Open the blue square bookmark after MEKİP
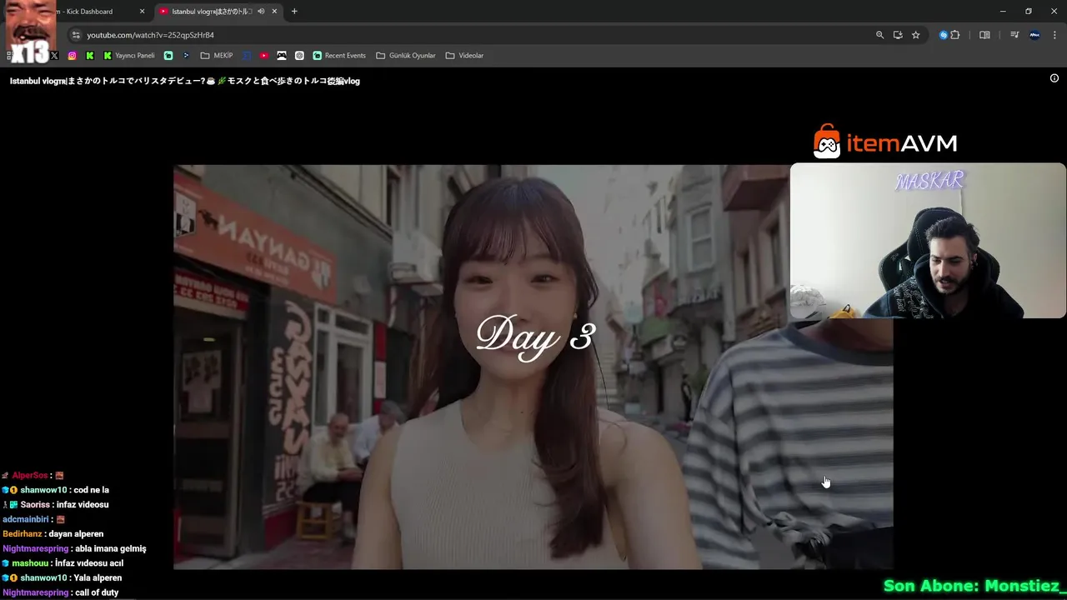1067x600 pixels. coord(247,56)
